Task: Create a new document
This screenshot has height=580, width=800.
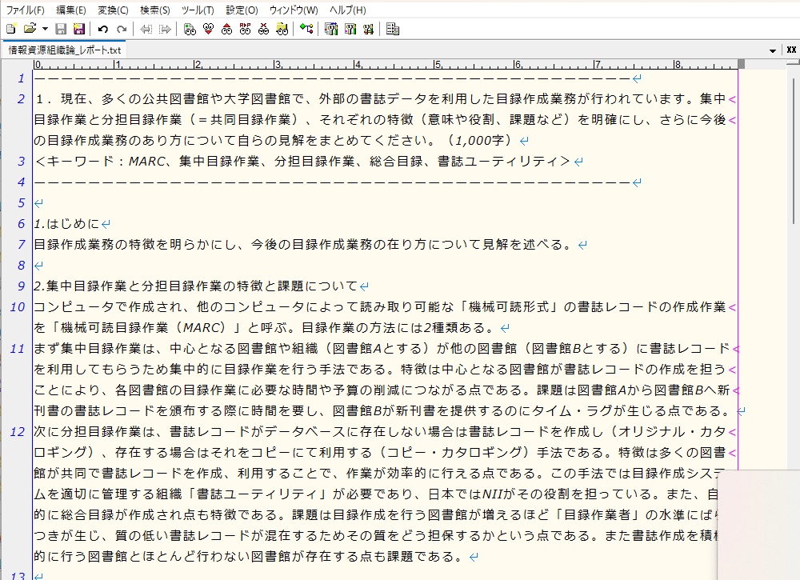Action: click(x=10, y=28)
